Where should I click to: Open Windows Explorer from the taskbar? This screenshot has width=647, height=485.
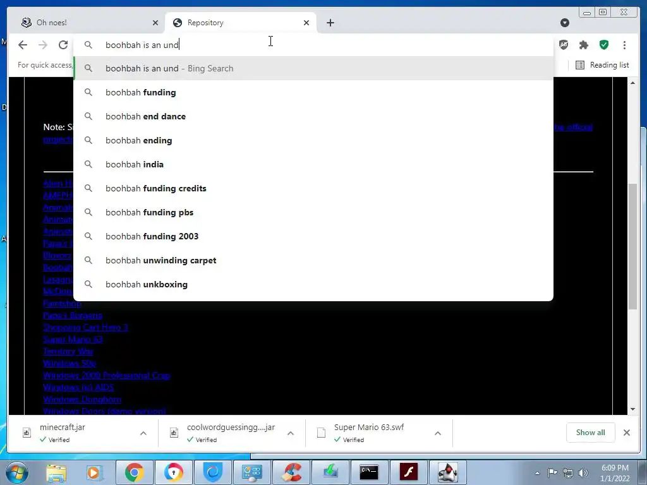56,472
